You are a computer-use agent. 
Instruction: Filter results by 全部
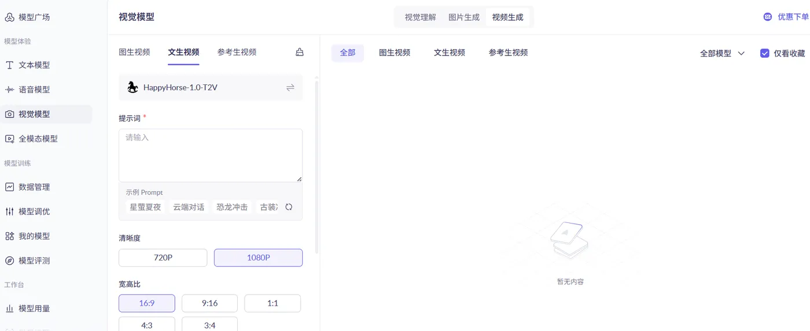point(348,53)
